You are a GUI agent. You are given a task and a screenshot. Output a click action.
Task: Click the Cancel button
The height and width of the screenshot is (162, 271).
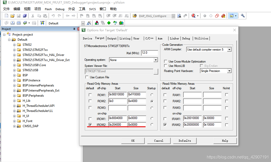159,141
